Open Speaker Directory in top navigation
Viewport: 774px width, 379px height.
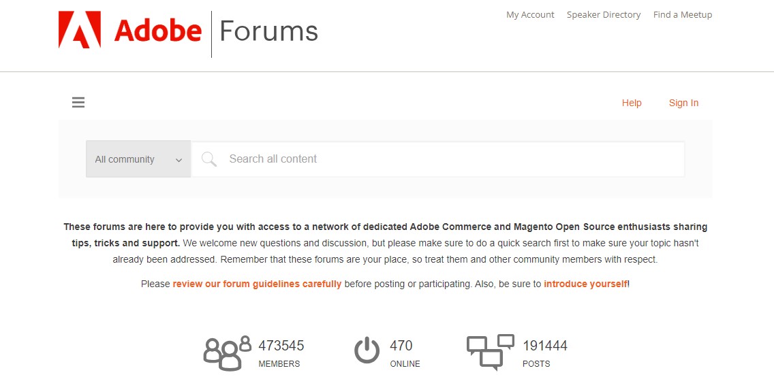pos(604,15)
